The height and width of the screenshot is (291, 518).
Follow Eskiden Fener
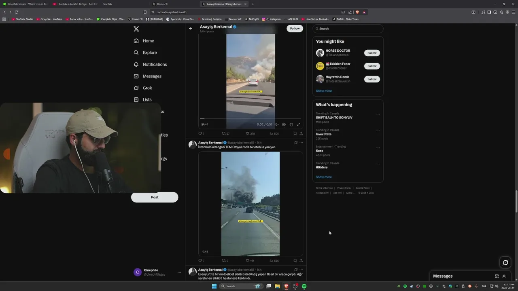372,66
